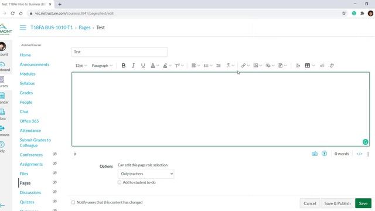The height and width of the screenshot is (211, 375).
Task: Go to T18FA BUS-1010-T1 breadcrumb link
Action: pyautogui.click(x=52, y=28)
